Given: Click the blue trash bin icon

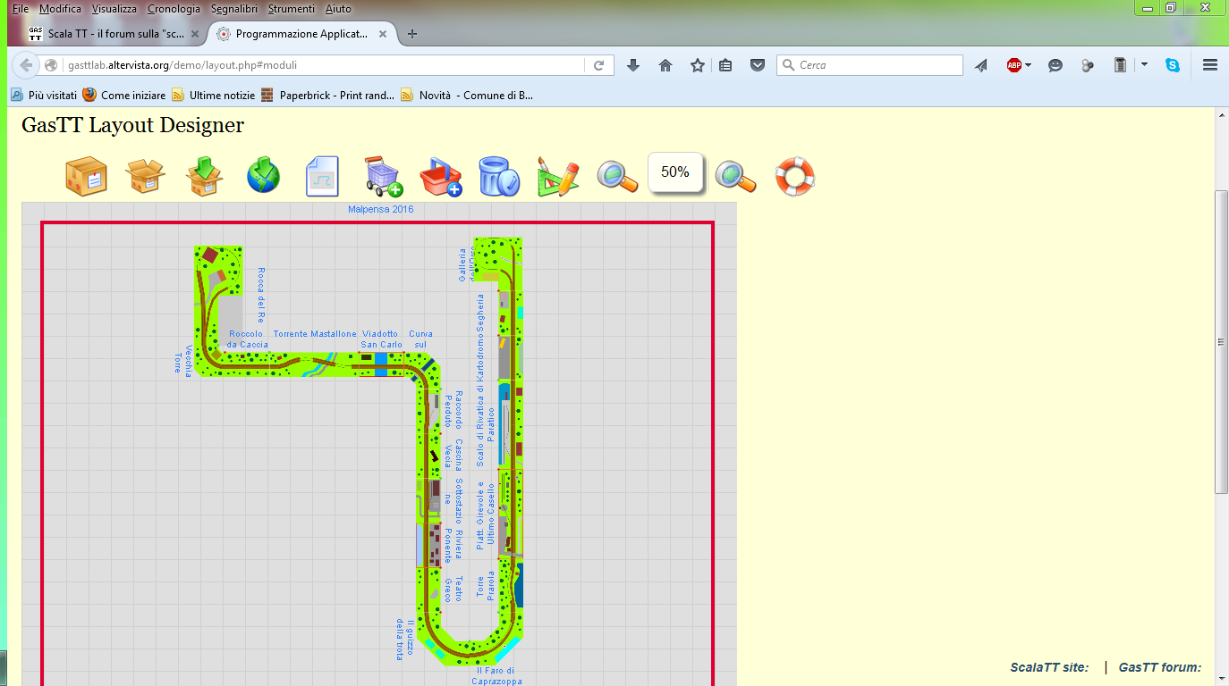Looking at the screenshot, I should coord(498,176).
